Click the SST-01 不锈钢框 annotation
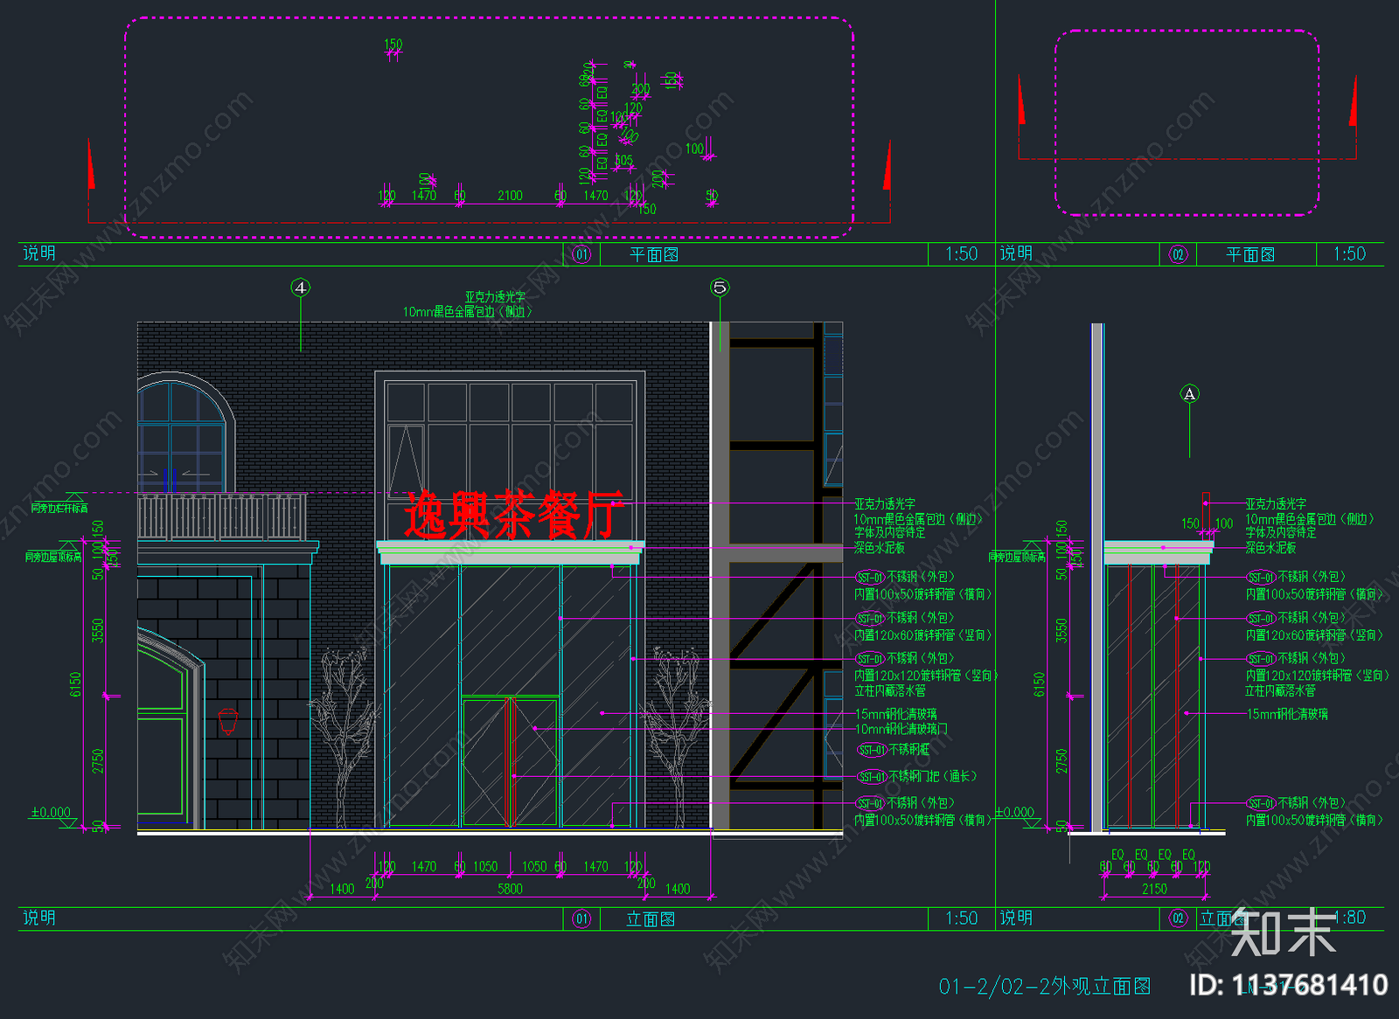1399x1019 pixels. (x=893, y=750)
